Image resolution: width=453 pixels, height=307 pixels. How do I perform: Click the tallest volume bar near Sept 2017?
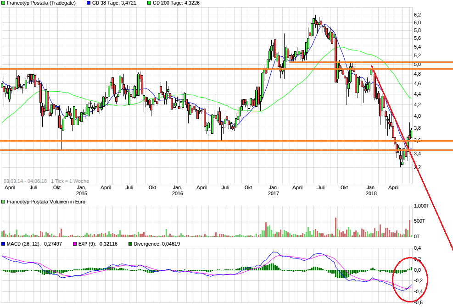[x=336, y=227]
